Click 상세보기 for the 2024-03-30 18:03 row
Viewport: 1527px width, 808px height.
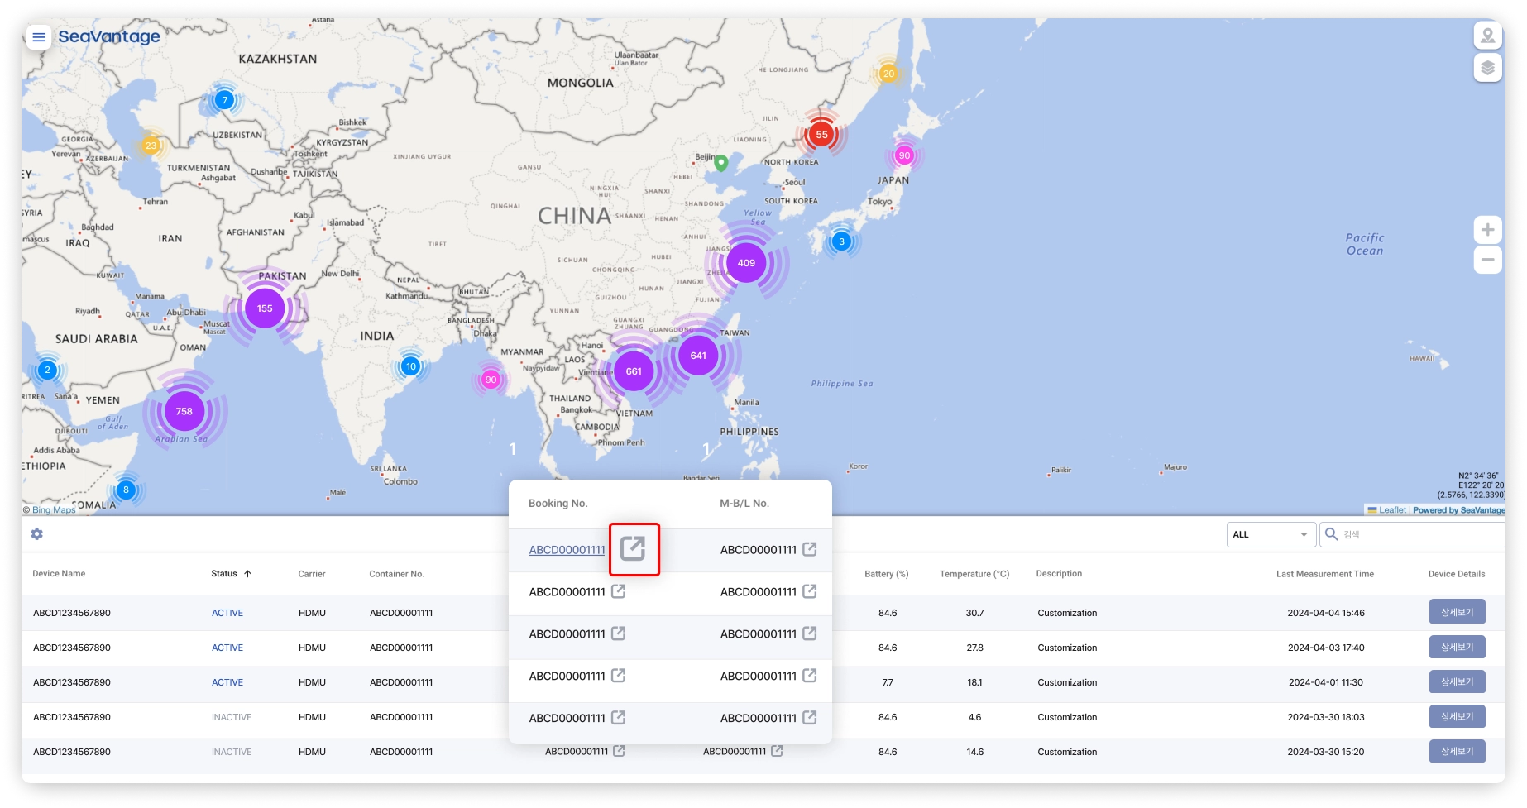point(1457,716)
